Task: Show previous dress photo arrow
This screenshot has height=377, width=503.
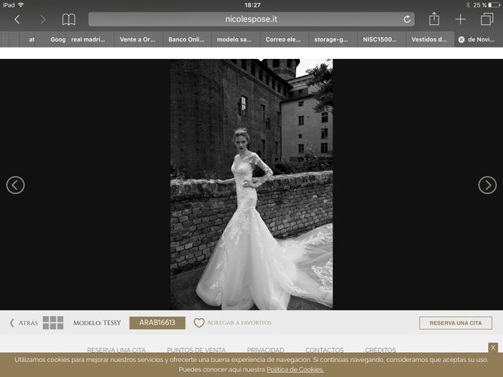Action: coord(15,185)
